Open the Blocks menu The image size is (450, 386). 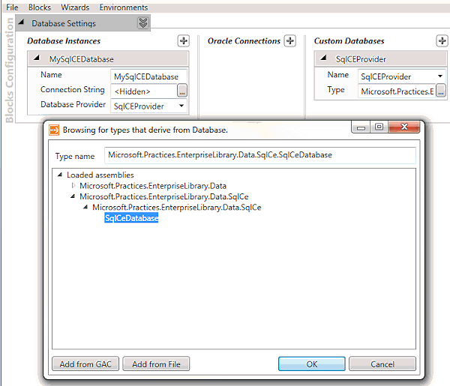[x=40, y=7]
